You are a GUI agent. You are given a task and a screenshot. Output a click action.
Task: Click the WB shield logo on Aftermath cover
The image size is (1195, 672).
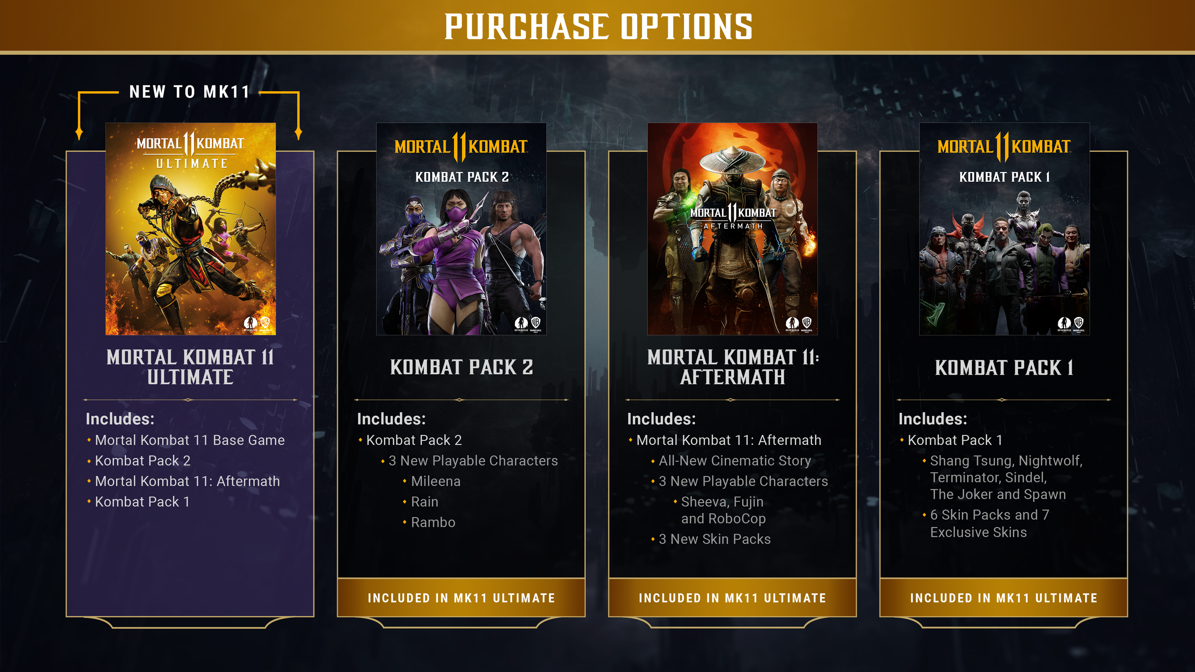click(x=807, y=323)
